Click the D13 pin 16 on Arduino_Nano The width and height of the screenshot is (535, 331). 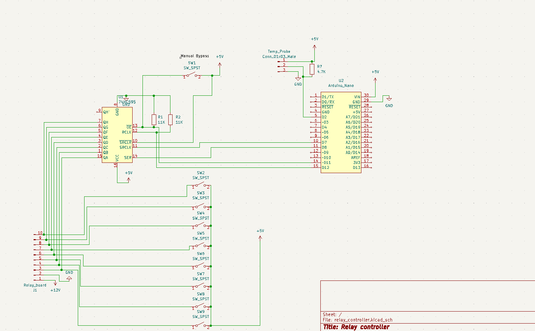366,167
